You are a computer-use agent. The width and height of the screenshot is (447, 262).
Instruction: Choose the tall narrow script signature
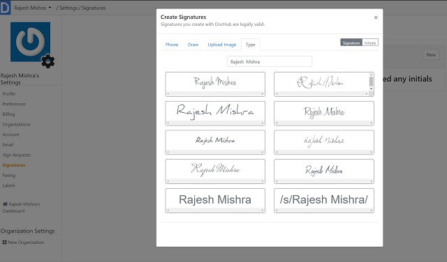(324, 113)
